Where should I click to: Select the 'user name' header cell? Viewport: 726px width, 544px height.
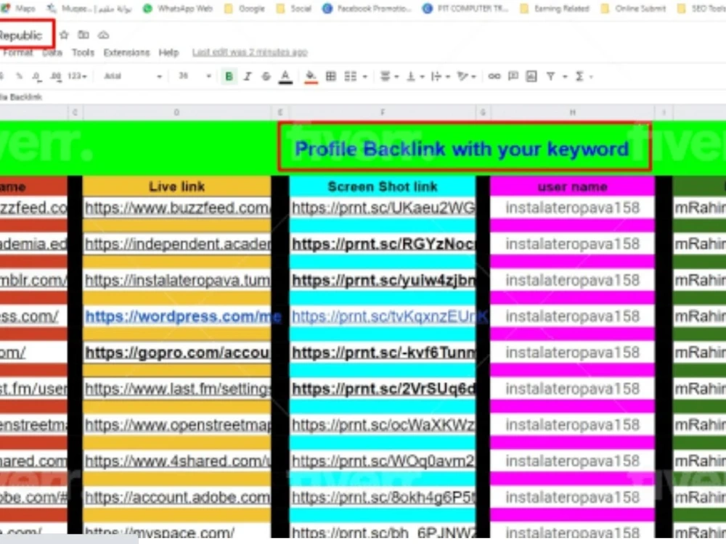click(572, 186)
